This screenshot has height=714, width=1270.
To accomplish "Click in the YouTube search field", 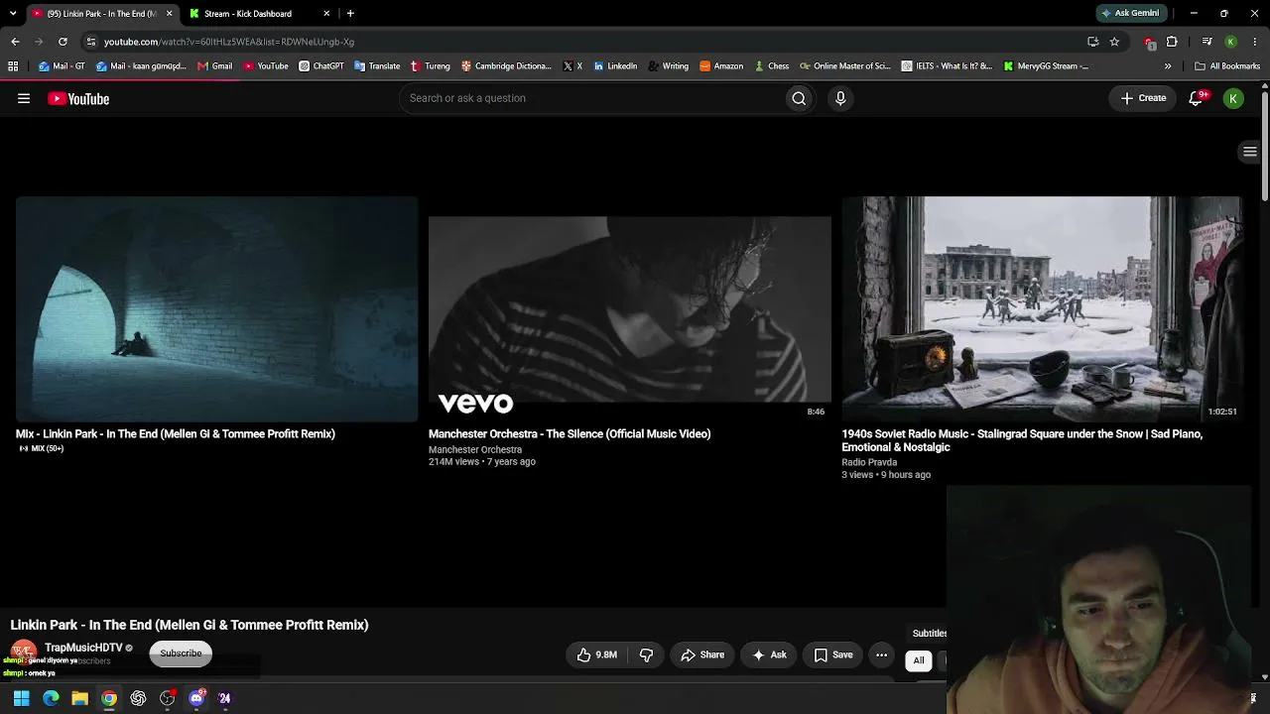I will 591,98.
